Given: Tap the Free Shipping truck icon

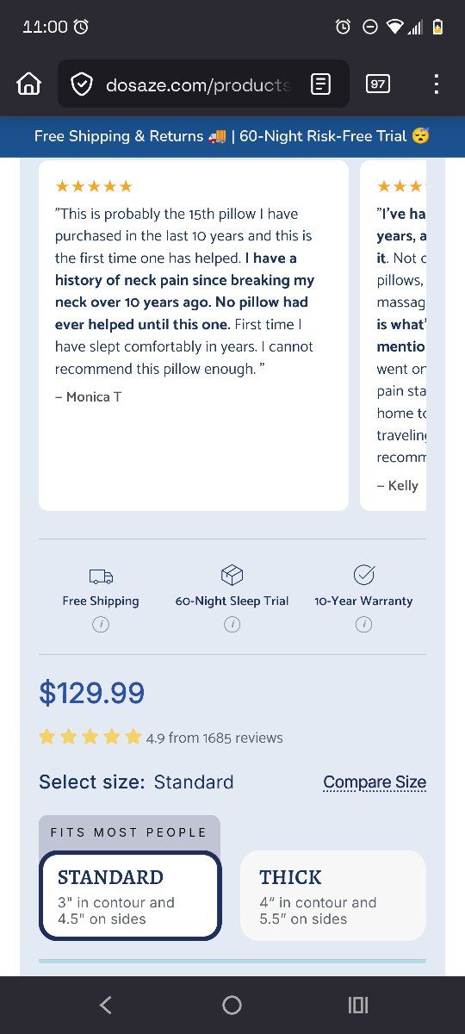Looking at the screenshot, I should click(101, 576).
